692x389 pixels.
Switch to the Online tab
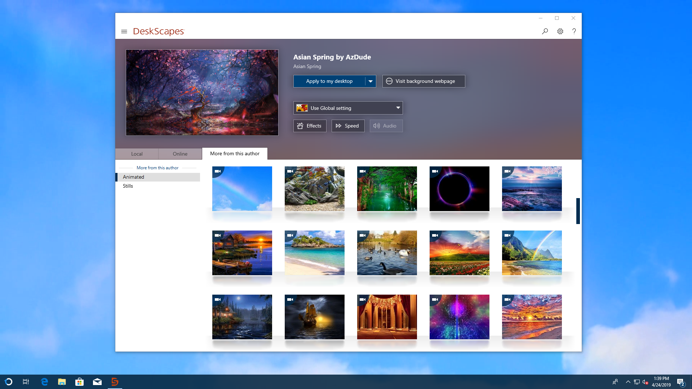click(x=180, y=154)
